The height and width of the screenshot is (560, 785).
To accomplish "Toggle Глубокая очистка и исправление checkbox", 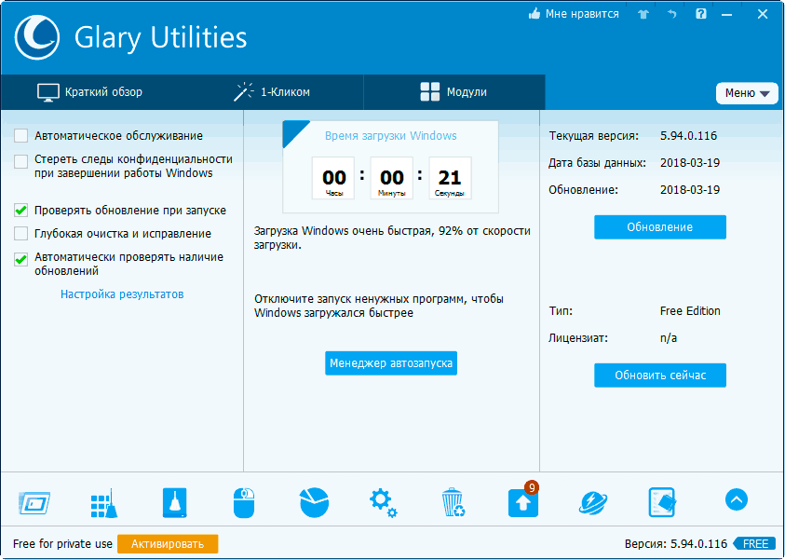I will (21, 234).
